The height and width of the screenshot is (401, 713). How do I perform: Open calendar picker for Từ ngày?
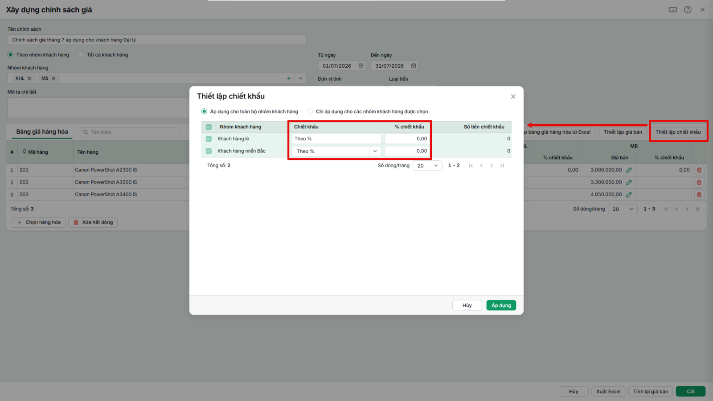(x=361, y=66)
